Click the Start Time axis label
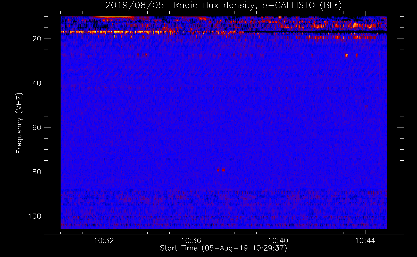 coord(223,248)
